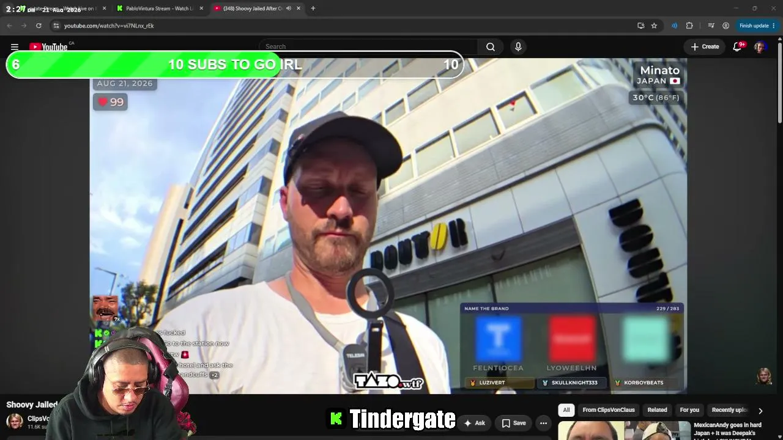This screenshot has height=440, width=783.
Task: Select the From ClipsVonClaus chip
Action: pyautogui.click(x=609, y=410)
